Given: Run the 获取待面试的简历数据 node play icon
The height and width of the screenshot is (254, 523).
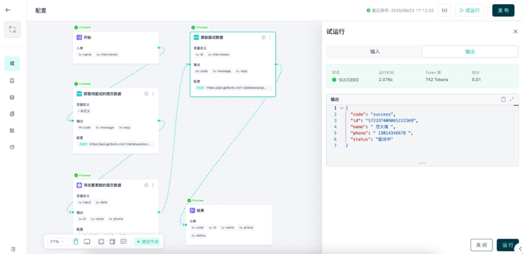Looking at the screenshot, I should click(x=146, y=94).
